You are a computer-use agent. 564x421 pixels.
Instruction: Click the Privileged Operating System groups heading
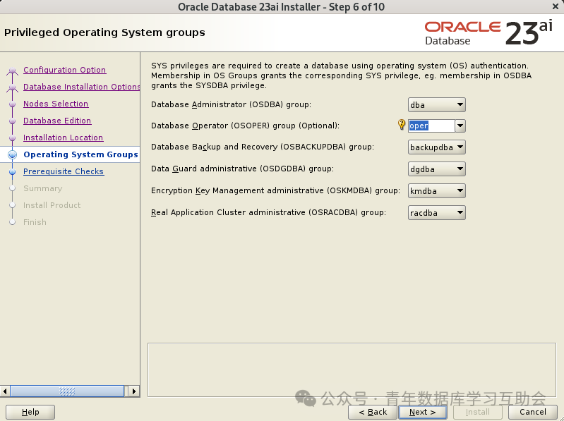(104, 32)
